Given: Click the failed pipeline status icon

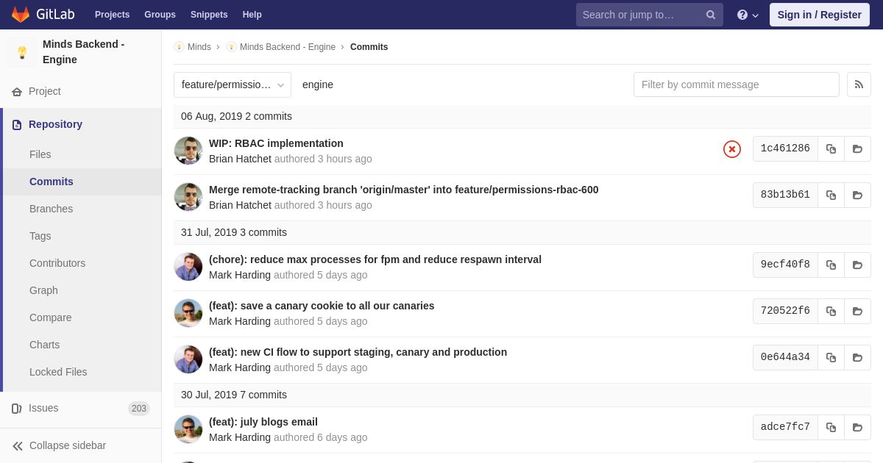Looking at the screenshot, I should [x=732, y=149].
